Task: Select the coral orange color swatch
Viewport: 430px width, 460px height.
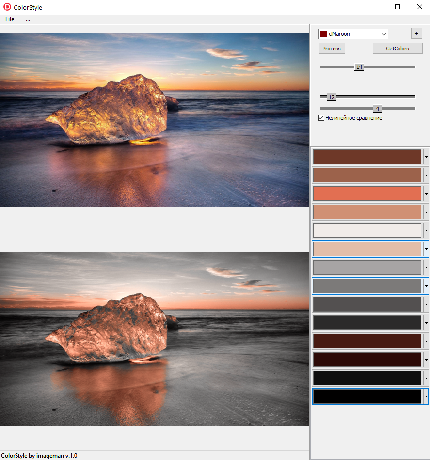Action: [x=367, y=194]
